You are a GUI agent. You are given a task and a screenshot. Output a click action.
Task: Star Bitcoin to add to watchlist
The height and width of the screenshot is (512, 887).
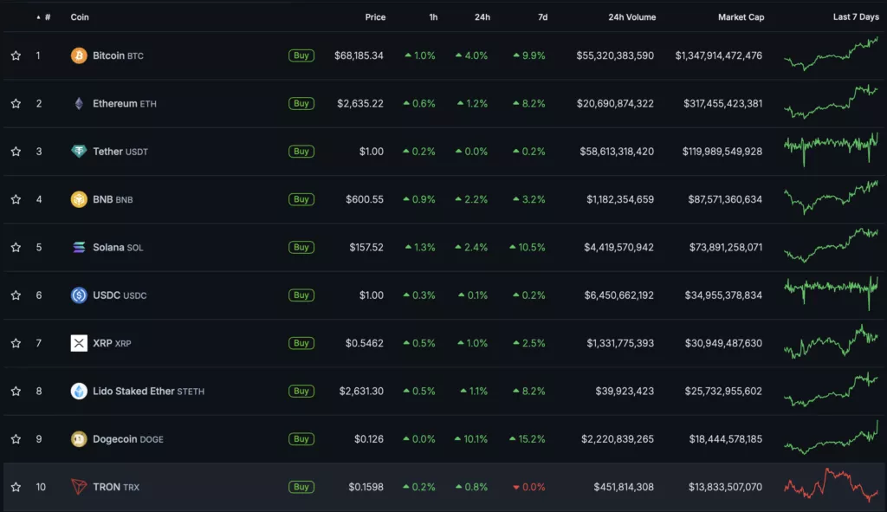coord(16,56)
